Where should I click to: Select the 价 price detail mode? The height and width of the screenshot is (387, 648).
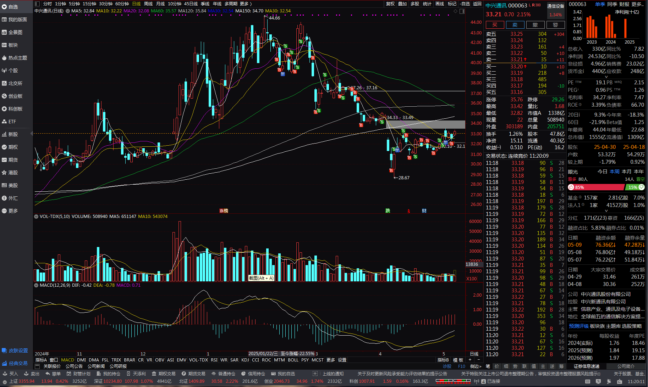coord(497,366)
